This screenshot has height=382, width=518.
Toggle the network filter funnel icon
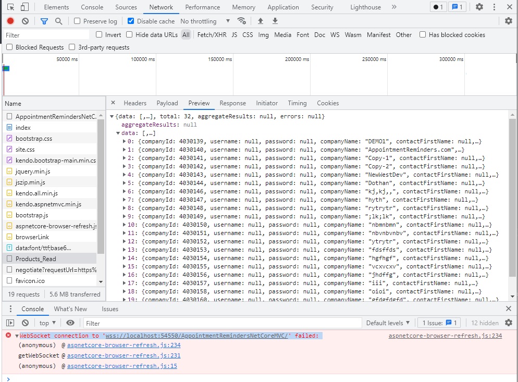pyautogui.click(x=44, y=21)
